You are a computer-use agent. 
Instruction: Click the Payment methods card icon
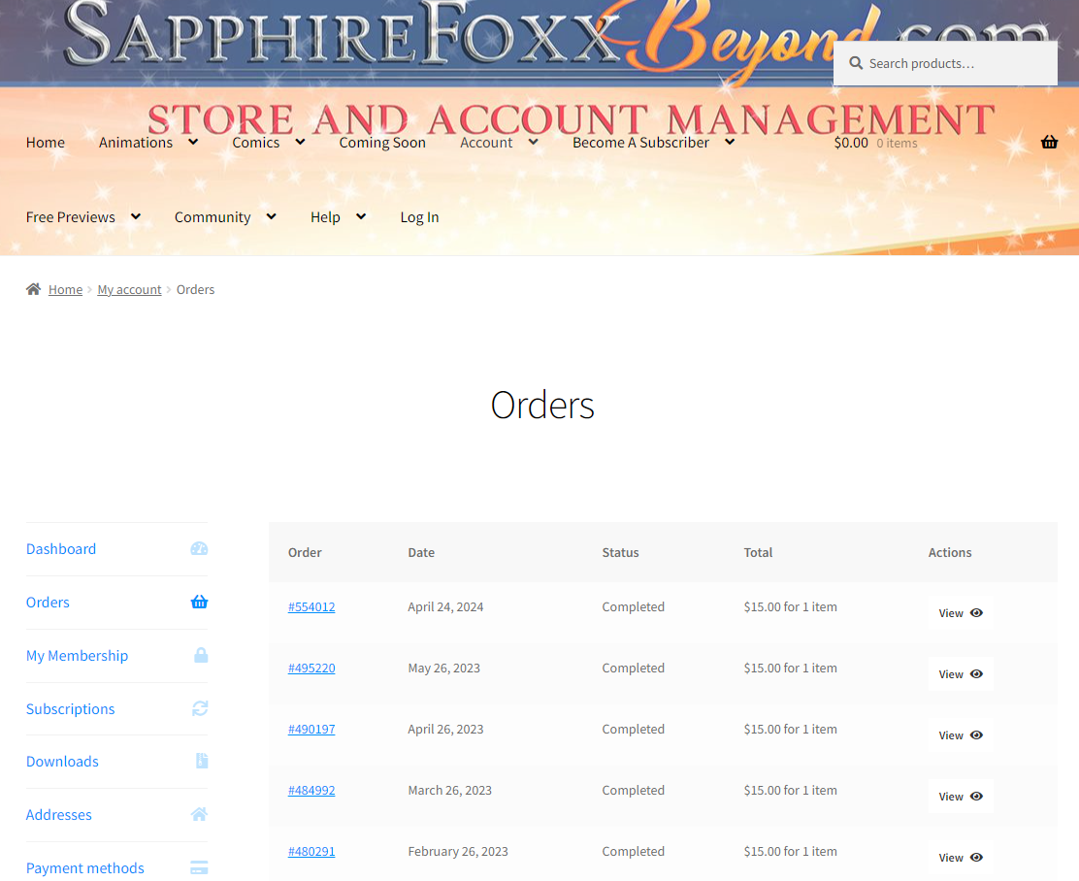pos(199,867)
